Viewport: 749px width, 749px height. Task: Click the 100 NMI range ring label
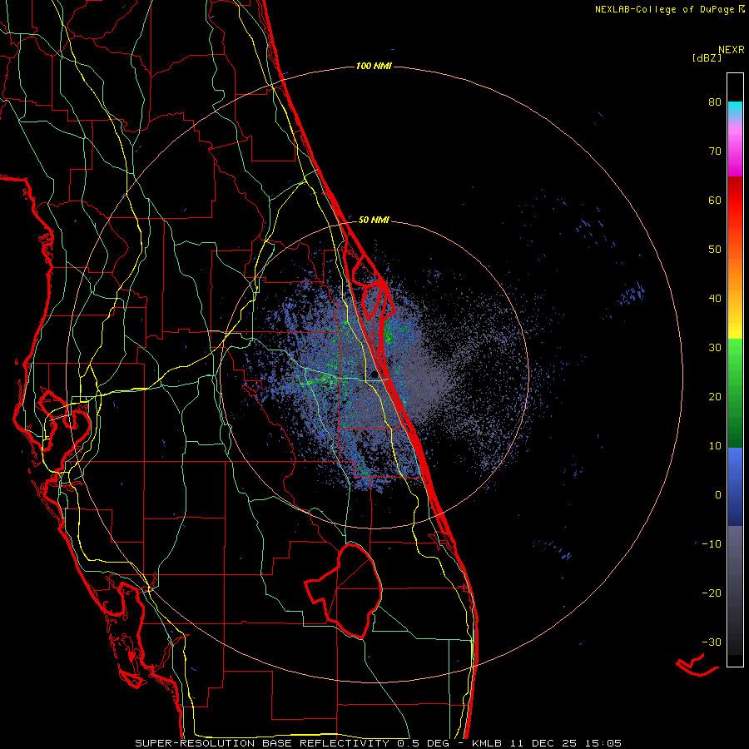coord(374,66)
